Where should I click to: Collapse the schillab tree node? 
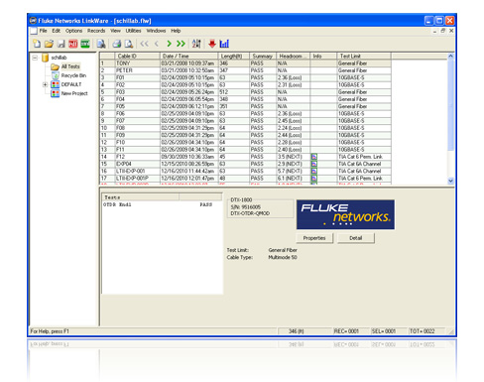35,58
